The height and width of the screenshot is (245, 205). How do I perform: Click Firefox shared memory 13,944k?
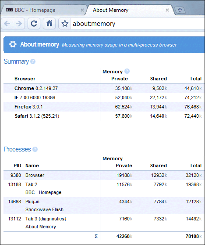pyautogui.click(x=159, y=107)
